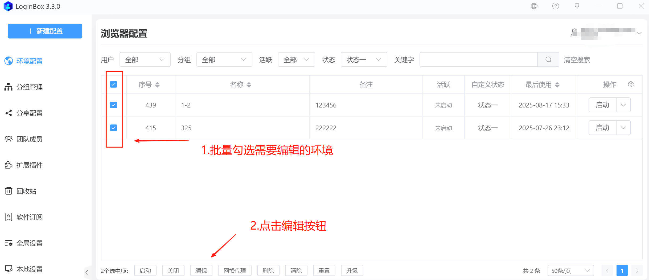The image size is (649, 280).
Task: Expand the arrow next to 启动 for row 439
Action: point(623,105)
